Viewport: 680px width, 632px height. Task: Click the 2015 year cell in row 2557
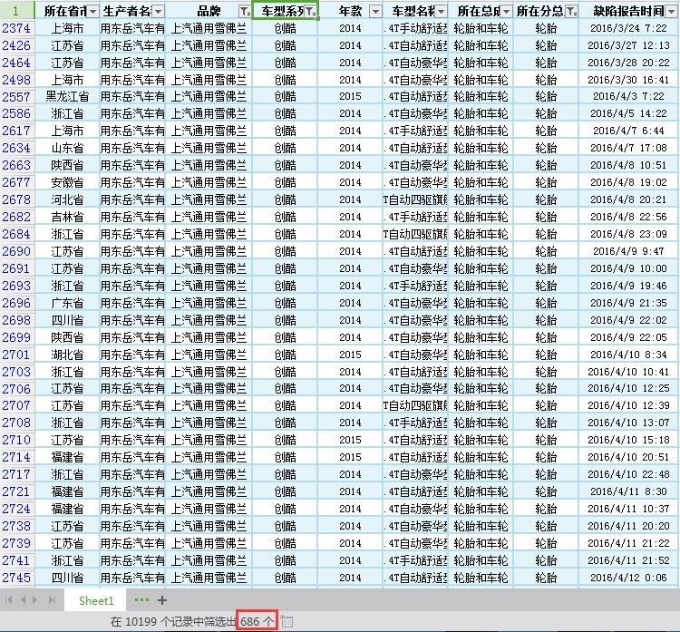[350, 96]
